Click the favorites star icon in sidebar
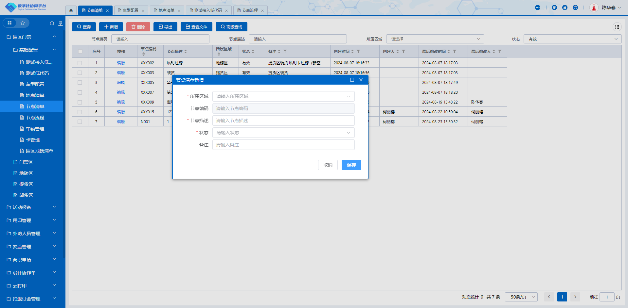Viewport: 628px width, 308px height. point(23,23)
